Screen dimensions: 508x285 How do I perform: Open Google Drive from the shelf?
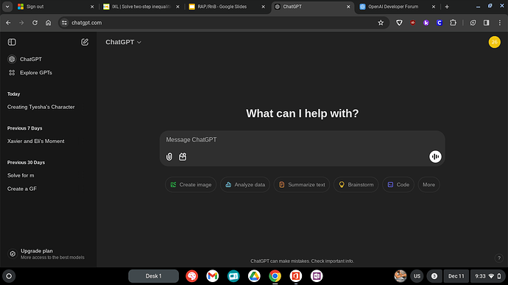click(x=254, y=276)
